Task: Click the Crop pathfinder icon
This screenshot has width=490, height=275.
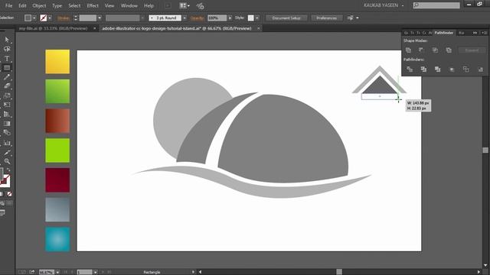Action: click(452, 70)
